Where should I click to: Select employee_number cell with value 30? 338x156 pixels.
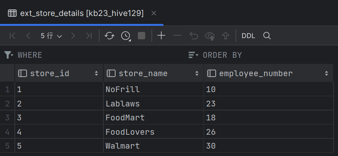[x=268, y=146]
